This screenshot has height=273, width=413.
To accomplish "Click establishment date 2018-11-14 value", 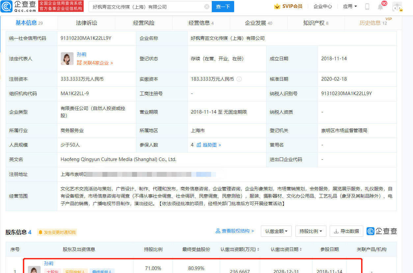I will click(x=334, y=59).
